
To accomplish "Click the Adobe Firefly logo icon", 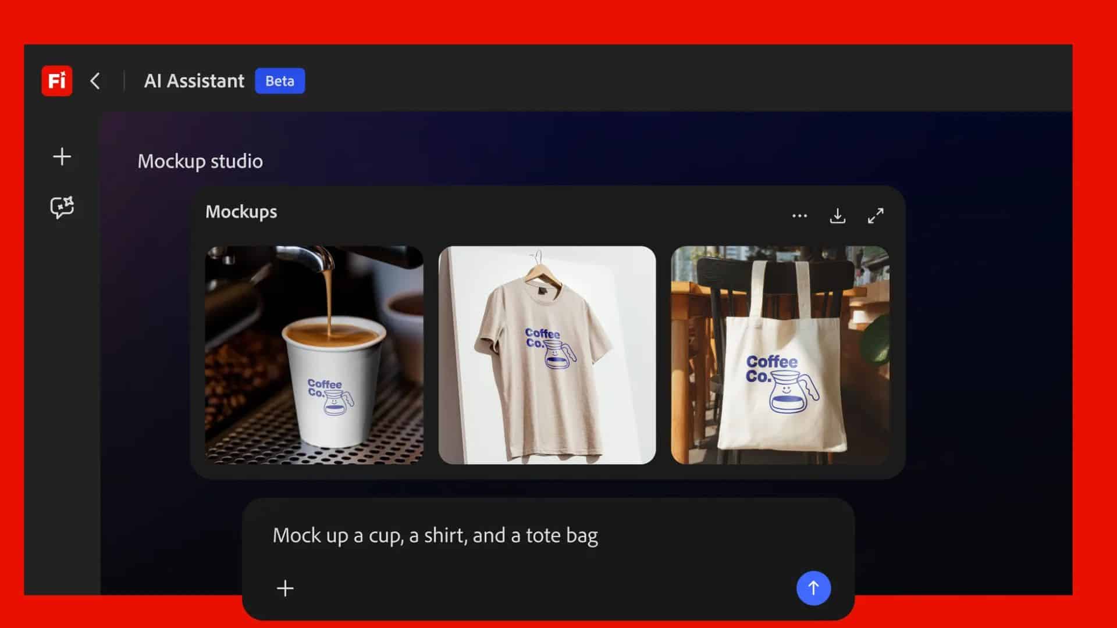I will (57, 81).
